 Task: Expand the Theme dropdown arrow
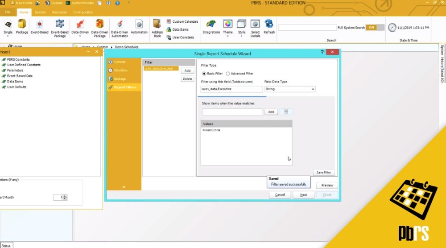coord(227,37)
